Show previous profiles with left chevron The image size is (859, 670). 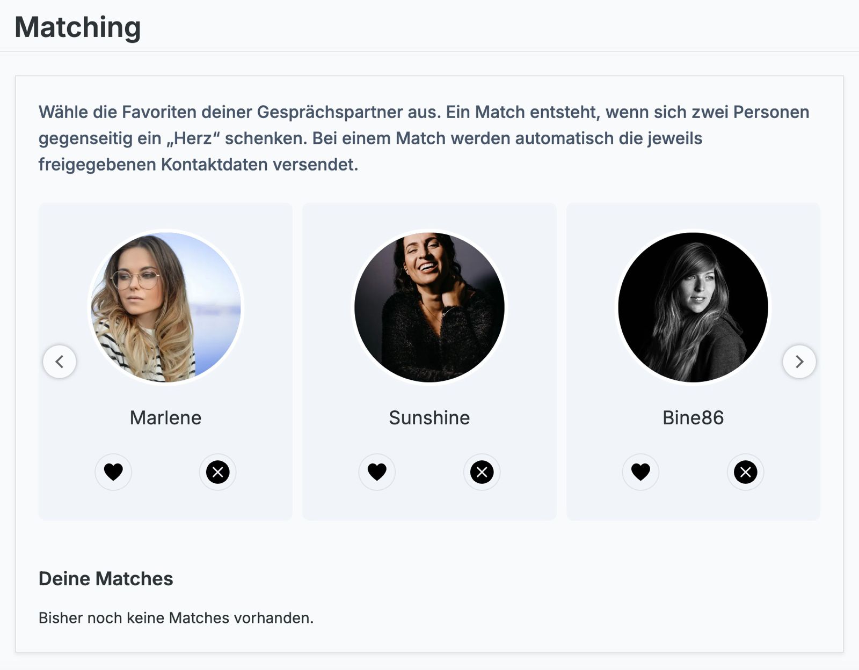pyautogui.click(x=60, y=362)
